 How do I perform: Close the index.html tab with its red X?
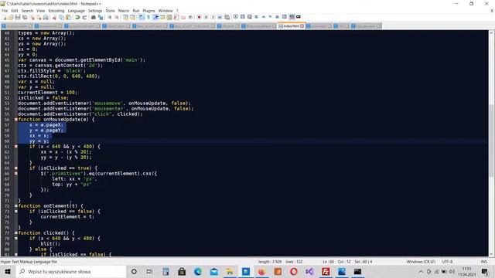pos(302,26)
